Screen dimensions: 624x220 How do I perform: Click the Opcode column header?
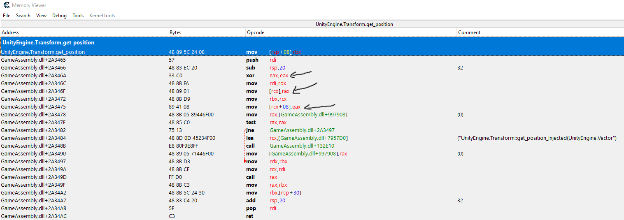(x=351, y=32)
